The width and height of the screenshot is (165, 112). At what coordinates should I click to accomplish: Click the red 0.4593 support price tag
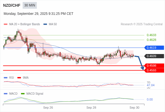(x=154, y=70)
